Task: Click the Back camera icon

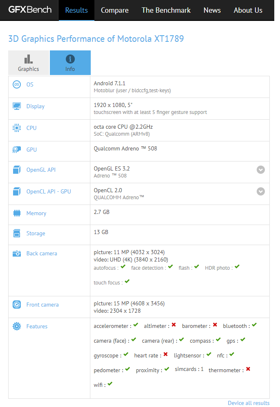Action: (x=17, y=253)
